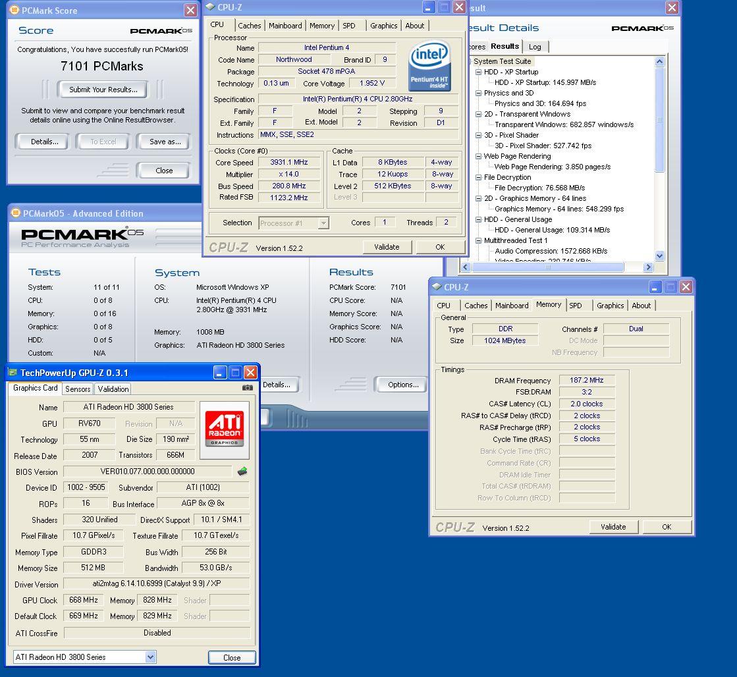Viewport: 737px width, 677px height.
Task: Click the Core Speed value 3931.1 MHz
Action: 288,162
